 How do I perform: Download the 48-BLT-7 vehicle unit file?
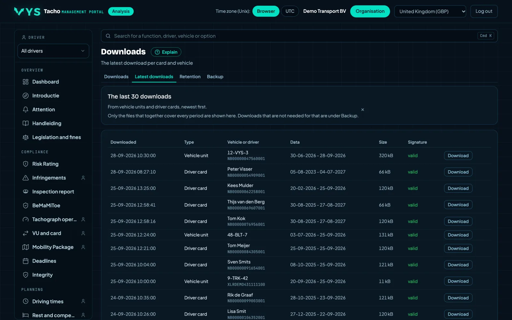click(458, 235)
